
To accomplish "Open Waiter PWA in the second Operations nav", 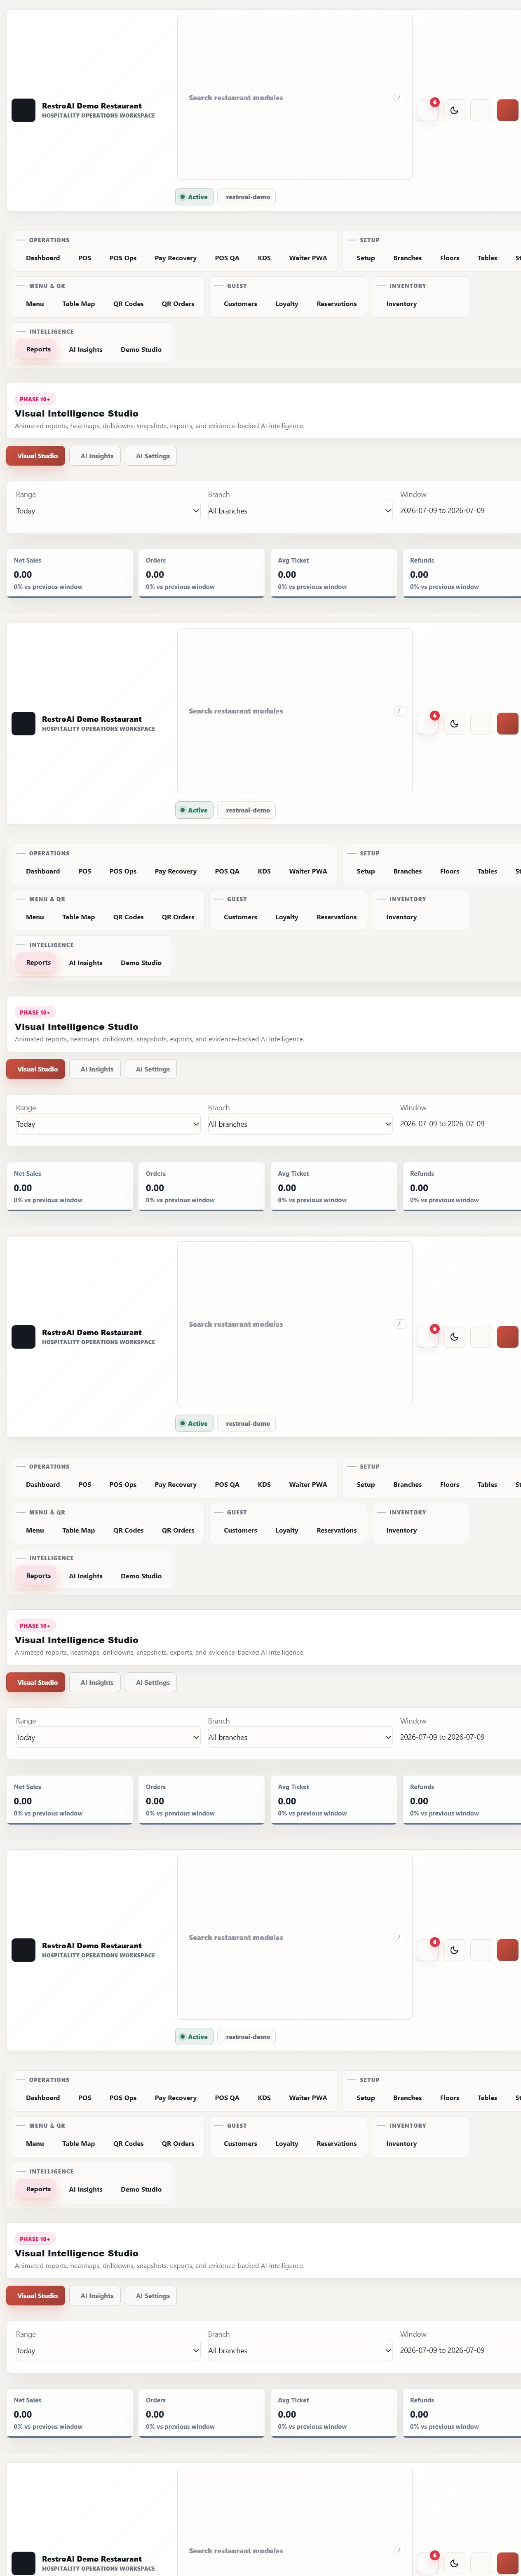I will tap(308, 871).
